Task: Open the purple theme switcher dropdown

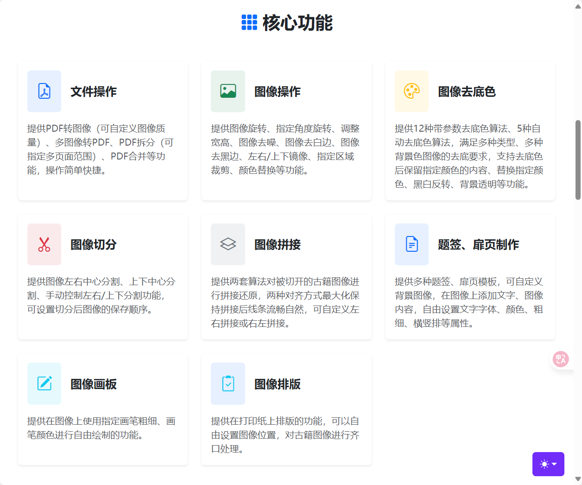Action: pyautogui.click(x=548, y=464)
